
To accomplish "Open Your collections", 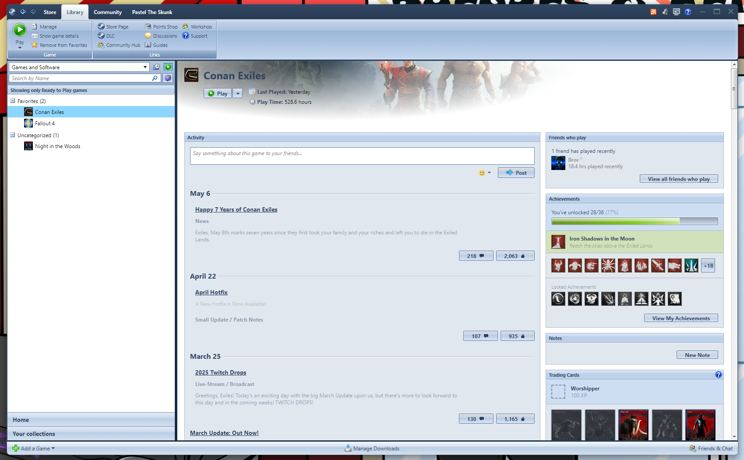I will [91, 434].
